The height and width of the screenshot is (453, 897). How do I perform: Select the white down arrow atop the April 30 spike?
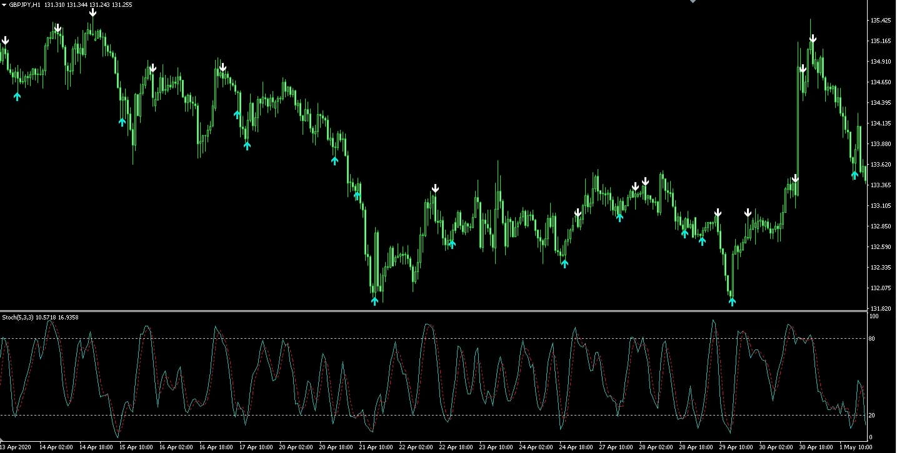(813, 39)
